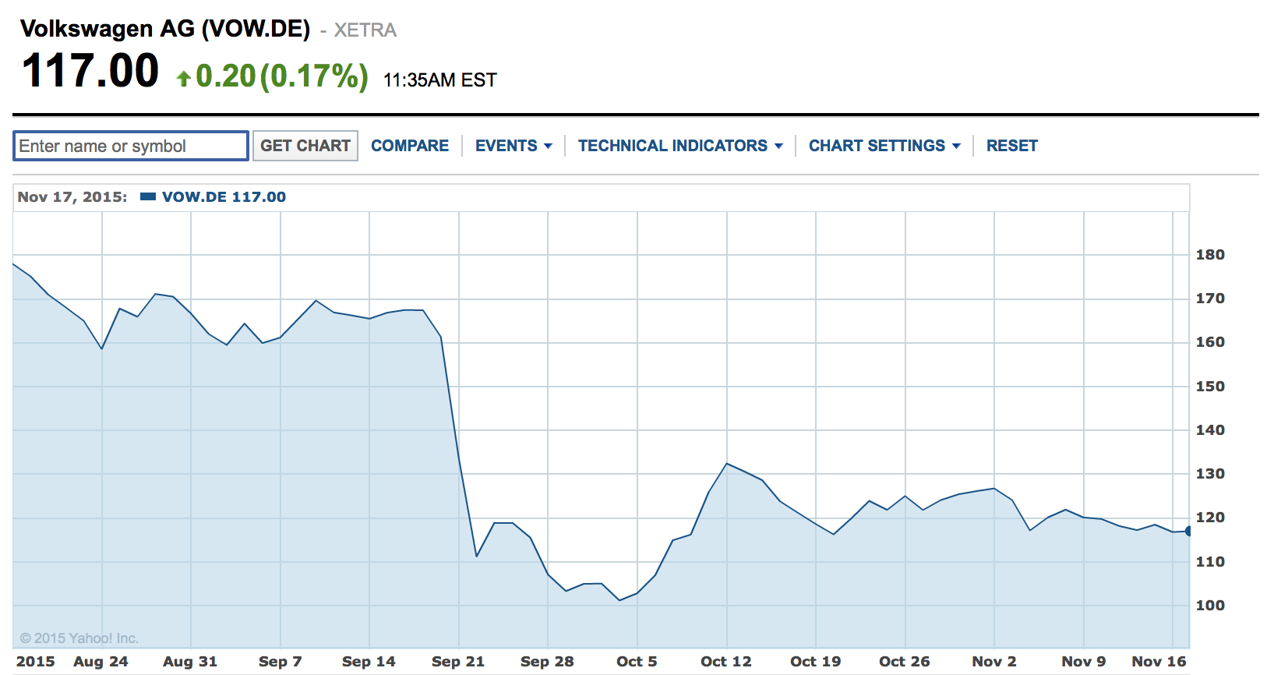Viewport: 1267px width, 675px height.
Task: Click the Sep 7 x-axis label
Action: click(x=280, y=662)
